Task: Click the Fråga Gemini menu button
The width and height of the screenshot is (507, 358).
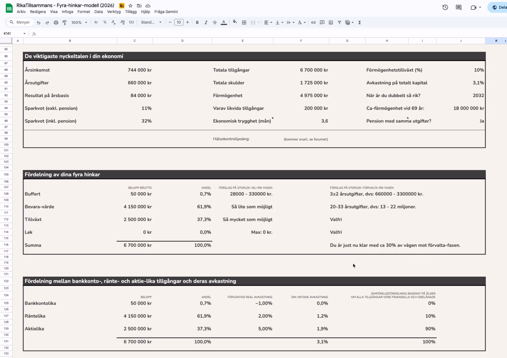Action: coord(166,12)
